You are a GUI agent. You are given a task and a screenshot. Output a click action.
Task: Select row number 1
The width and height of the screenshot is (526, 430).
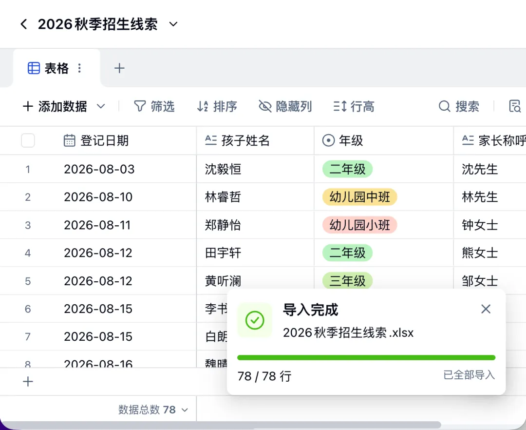click(x=28, y=169)
